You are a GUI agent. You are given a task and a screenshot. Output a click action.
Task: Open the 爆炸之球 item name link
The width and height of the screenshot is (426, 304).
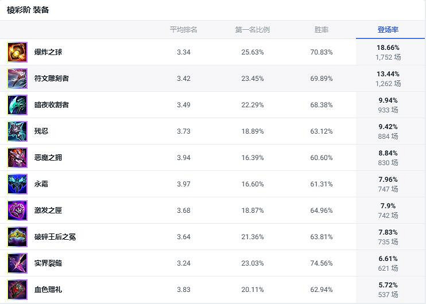48,52
